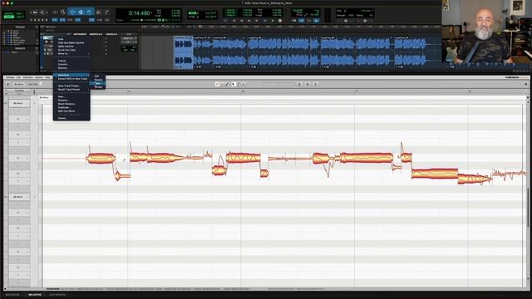Open the Melodyne Settings menu

[x=10, y=77]
